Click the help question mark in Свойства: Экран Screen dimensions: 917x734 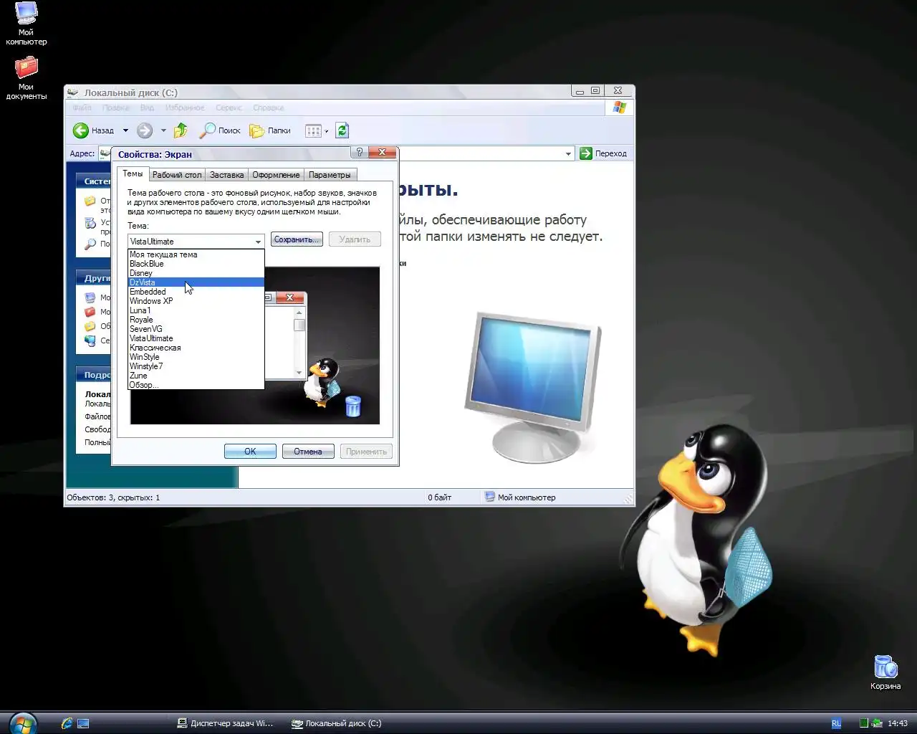click(x=360, y=153)
